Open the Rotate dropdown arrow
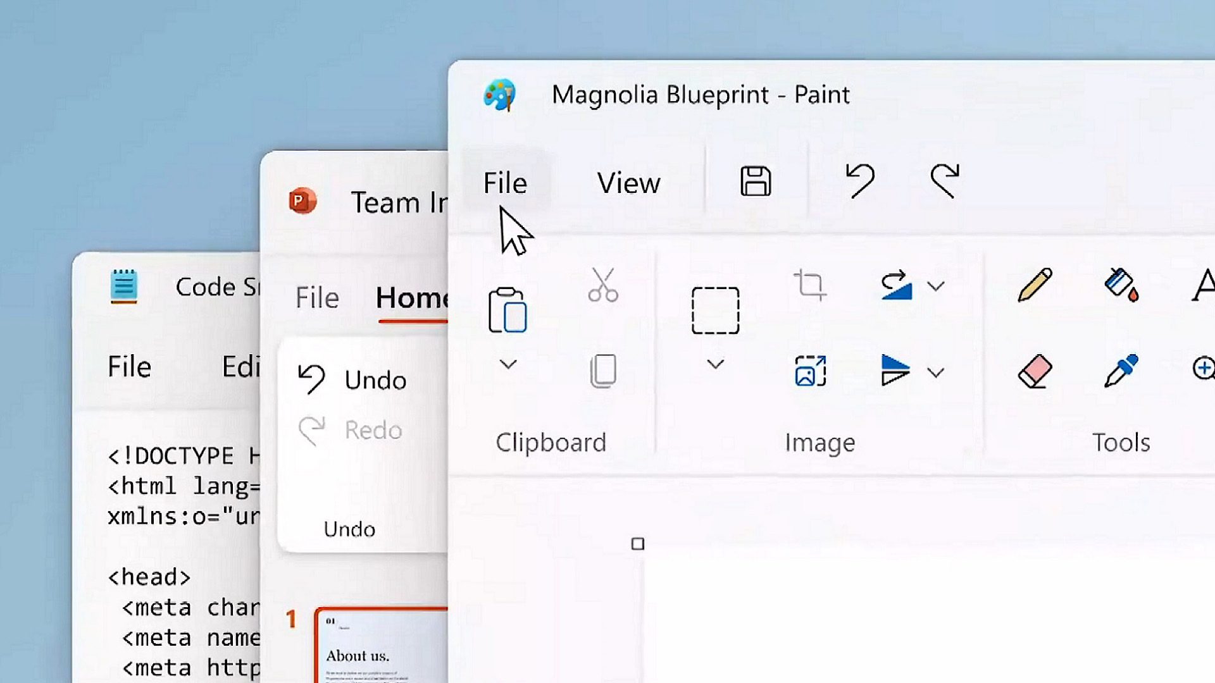The image size is (1215, 683). [936, 286]
